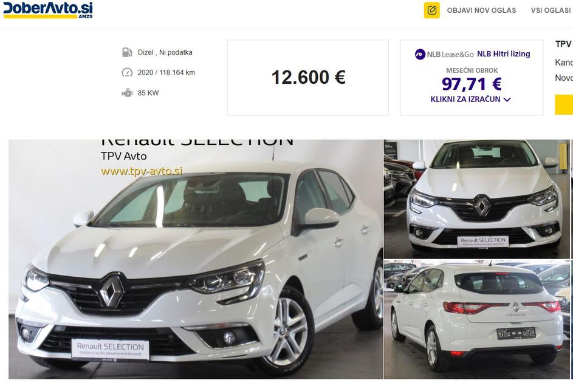Viewport: 573px width, 383px height.
Task: Click the DoberAvto.si logo
Action: coord(48,10)
